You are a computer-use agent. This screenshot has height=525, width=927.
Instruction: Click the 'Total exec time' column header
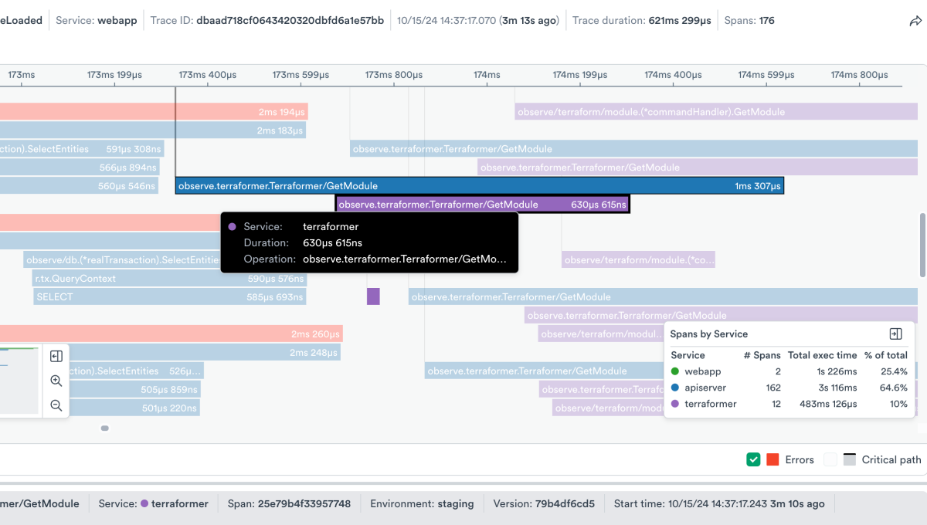[x=823, y=355]
